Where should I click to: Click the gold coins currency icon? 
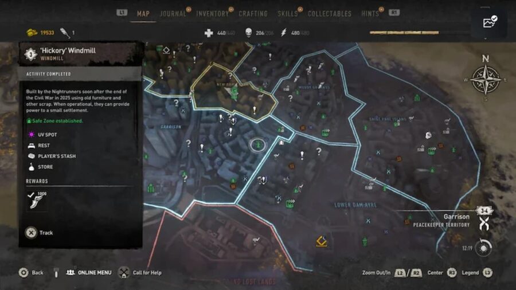pyautogui.click(x=32, y=33)
